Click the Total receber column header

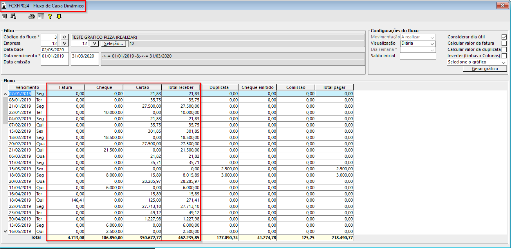pos(181,87)
